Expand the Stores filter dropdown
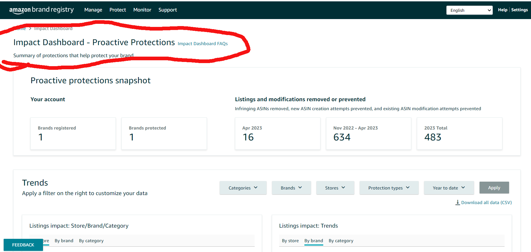This screenshot has height=252, width=531. 335,188
